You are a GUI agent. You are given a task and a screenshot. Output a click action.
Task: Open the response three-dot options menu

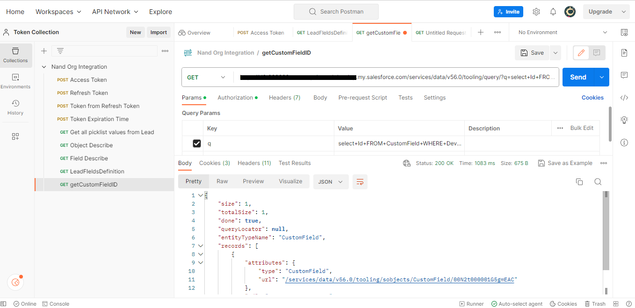click(x=604, y=163)
